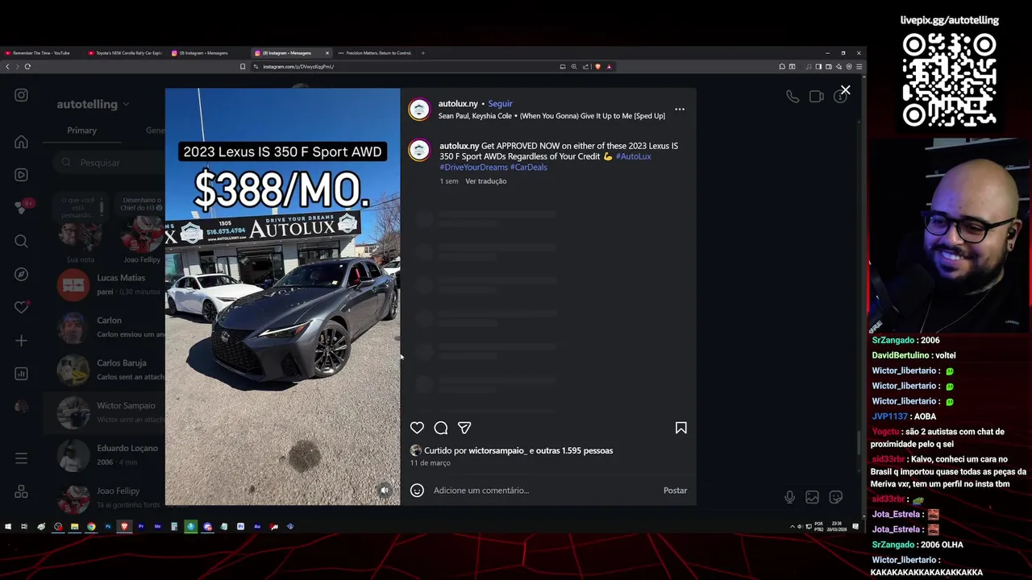Open the #CarDeals hashtag
Image resolution: width=1032 pixels, height=580 pixels.
529,167
